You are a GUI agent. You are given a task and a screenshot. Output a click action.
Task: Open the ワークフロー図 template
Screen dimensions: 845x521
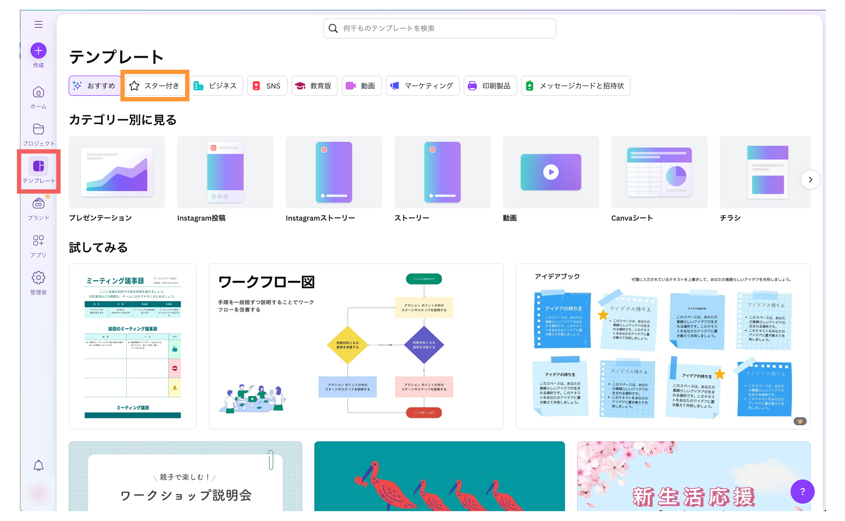click(356, 346)
